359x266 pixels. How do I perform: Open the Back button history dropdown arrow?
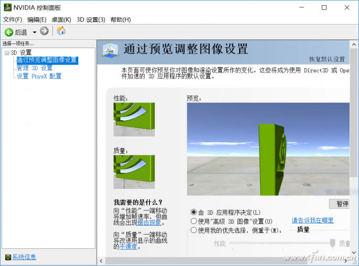coord(35,32)
